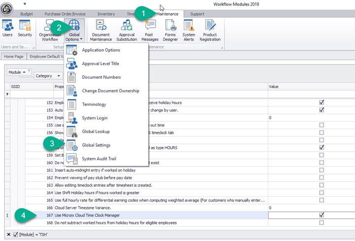Switch to the Inventory ribbon tab
Viewport: 355px width, 241px height.
click(106, 14)
